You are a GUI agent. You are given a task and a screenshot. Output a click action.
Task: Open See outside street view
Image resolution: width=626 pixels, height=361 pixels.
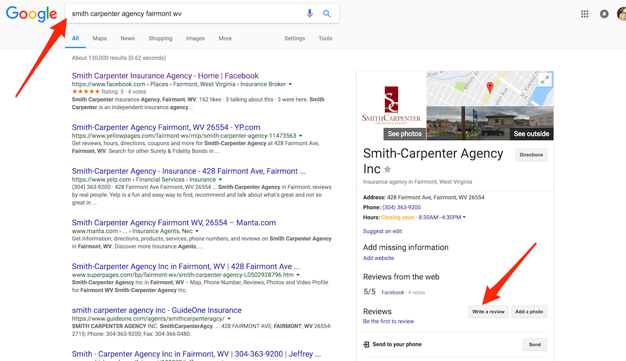(x=531, y=134)
